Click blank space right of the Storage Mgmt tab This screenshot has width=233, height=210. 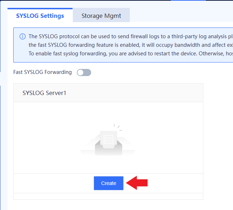(x=179, y=16)
